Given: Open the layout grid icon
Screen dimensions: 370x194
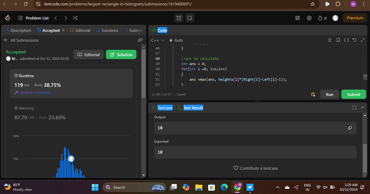Looking at the screenshot, I should [298, 18].
